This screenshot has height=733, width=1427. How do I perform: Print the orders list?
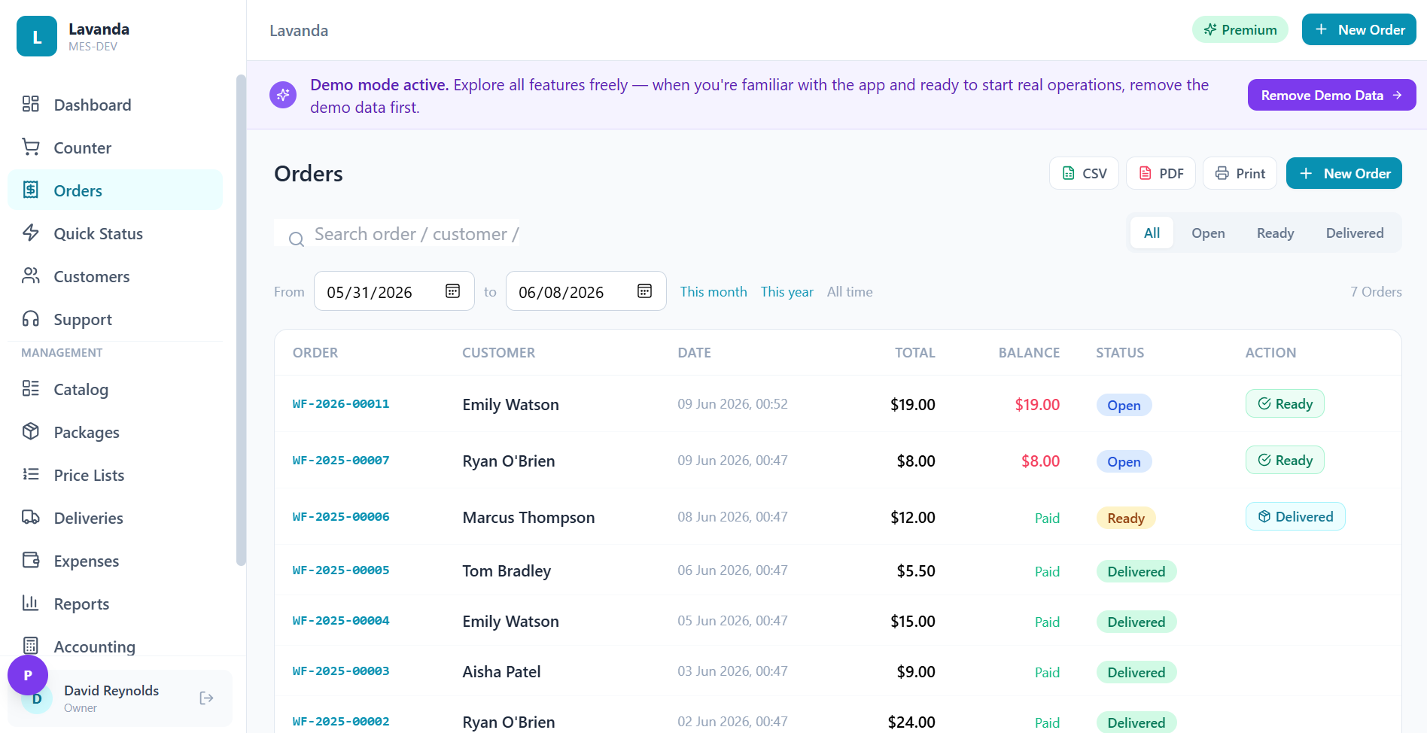(x=1240, y=173)
